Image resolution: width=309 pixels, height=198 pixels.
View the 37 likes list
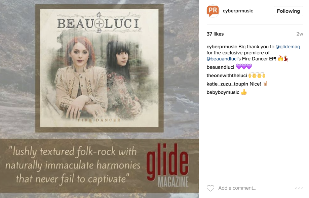(x=215, y=34)
